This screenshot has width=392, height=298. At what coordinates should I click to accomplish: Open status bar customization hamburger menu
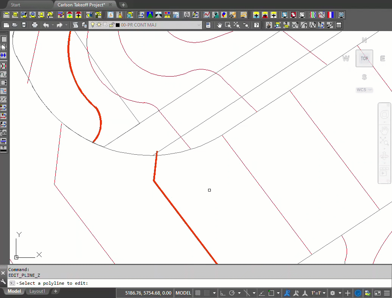(x=387, y=293)
